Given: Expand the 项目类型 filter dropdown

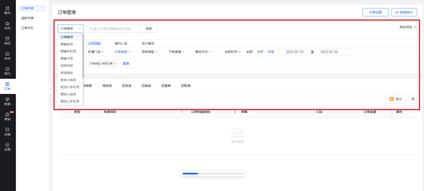Looking at the screenshot, I should 149,52.
